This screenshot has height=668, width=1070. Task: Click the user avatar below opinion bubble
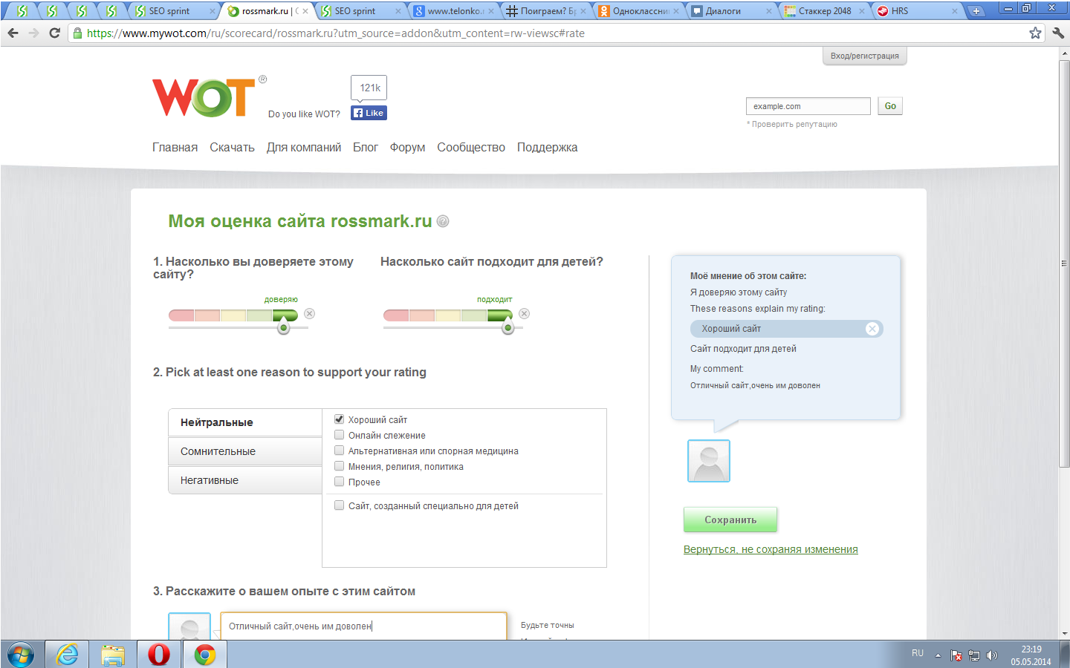[709, 461]
